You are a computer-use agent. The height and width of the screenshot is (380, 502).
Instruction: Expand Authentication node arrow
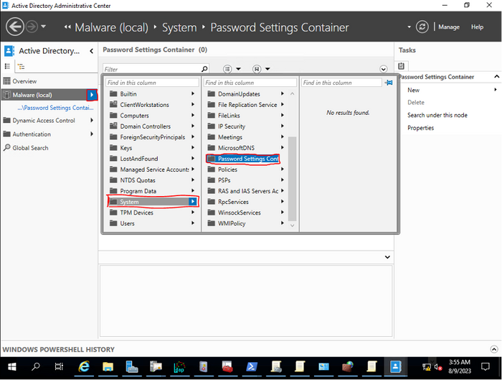pos(92,134)
